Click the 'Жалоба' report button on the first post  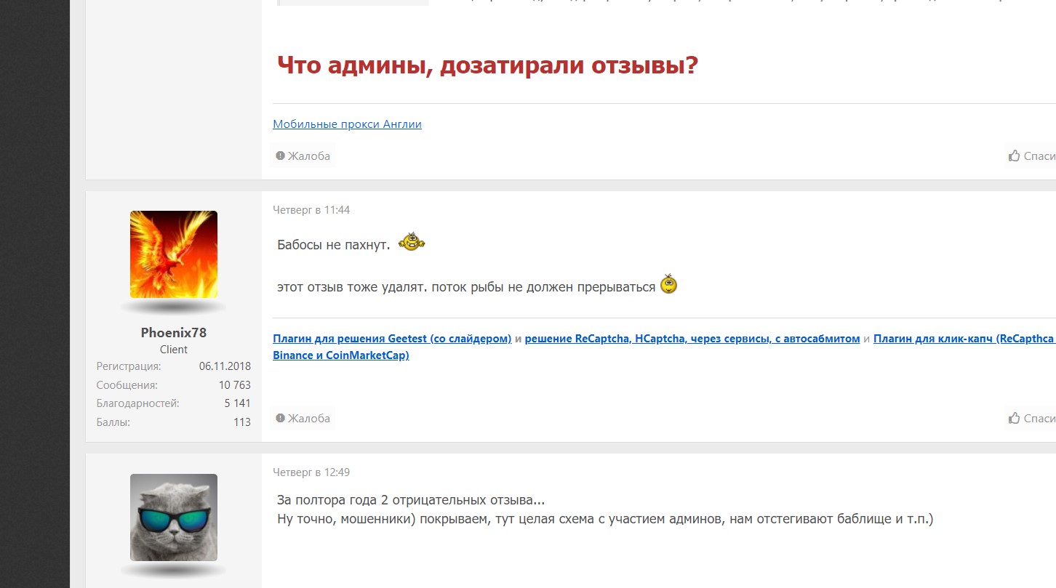[303, 155]
